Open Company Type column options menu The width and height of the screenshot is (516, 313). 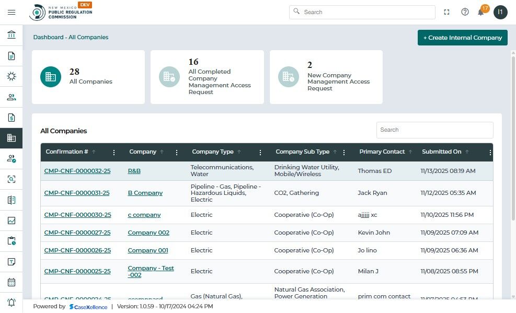pyautogui.click(x=260, y=153)
